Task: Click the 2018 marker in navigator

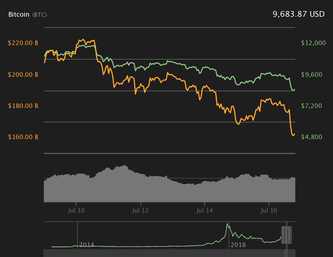Action: pyautogui.click(x=238, y=245)
